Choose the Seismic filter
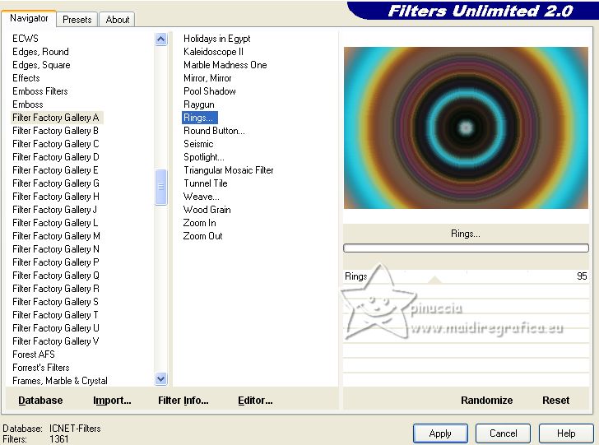The height and width of the screenshot is (445, 599). tap(198, 144)
